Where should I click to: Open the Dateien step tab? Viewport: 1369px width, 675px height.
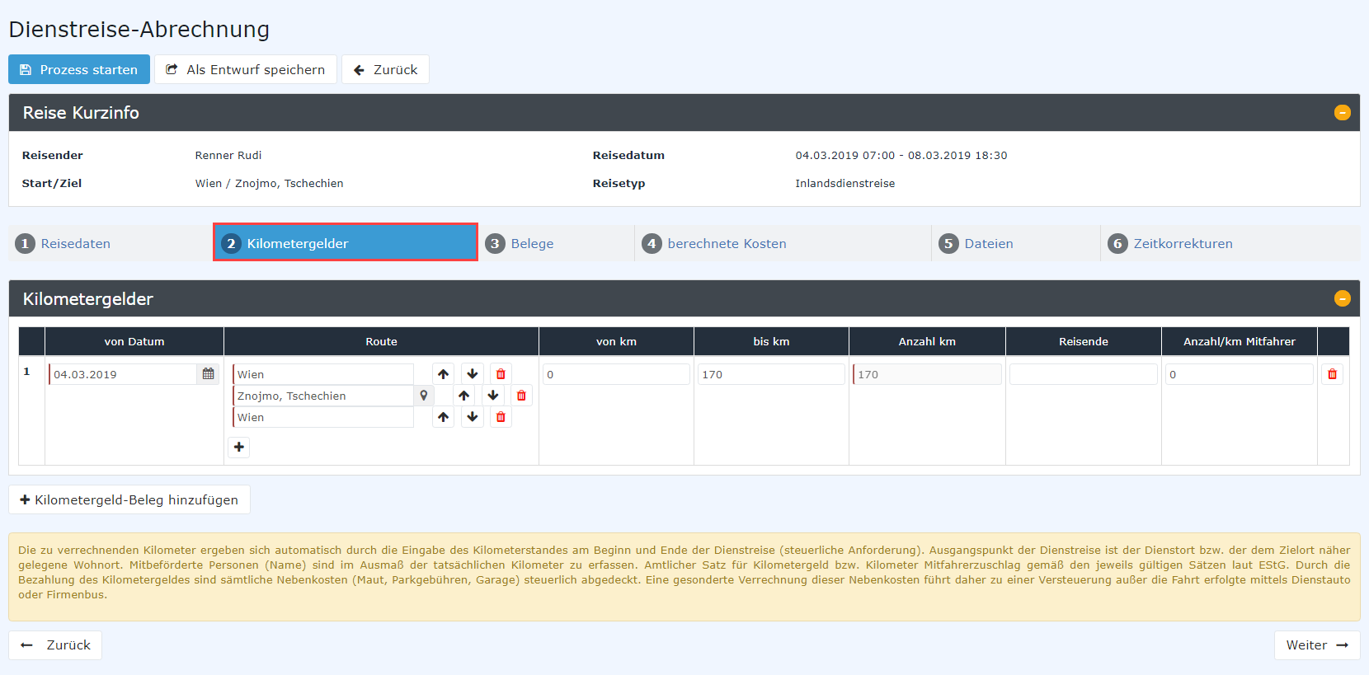point(1016,243)
